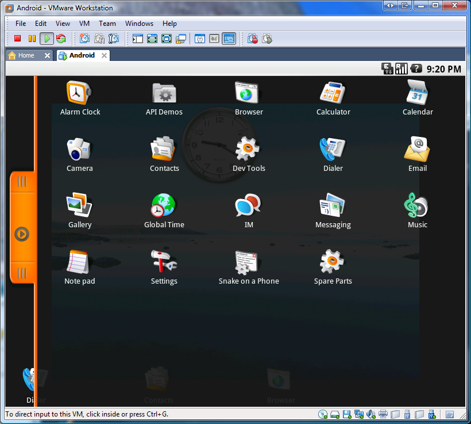Click the red Power Off toolbar button
The width and height of the screenshot is (471, 424).
coord(18,39)
